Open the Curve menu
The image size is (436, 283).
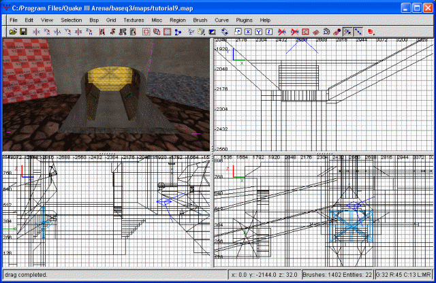[x=221, y=20]
